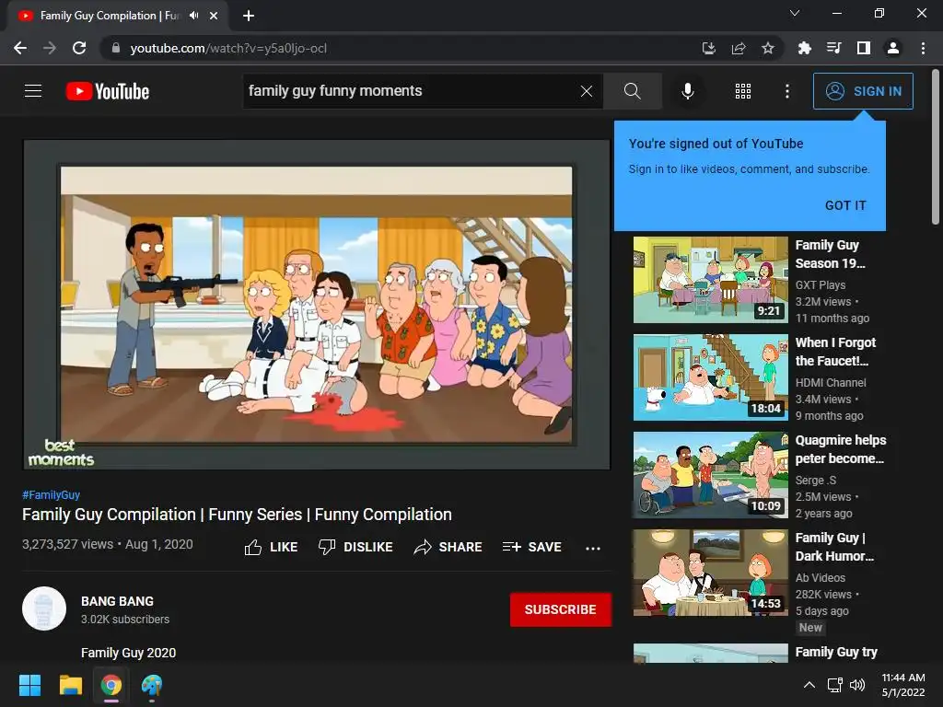
Task: Open Chrome three-dot menu
Action: pyautogui.click(x=923, y=48)
